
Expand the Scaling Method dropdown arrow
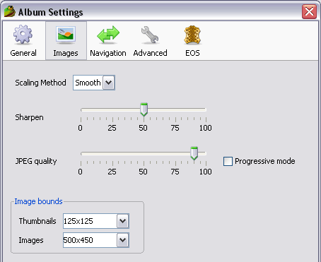coord(109,83)
